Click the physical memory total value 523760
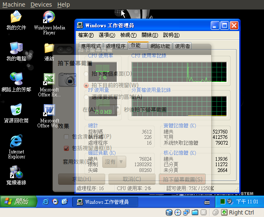 (x=220, y=131)
